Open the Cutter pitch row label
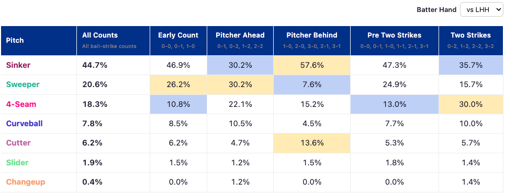Screen dimensions: 505x194 [x=18, y=143]
